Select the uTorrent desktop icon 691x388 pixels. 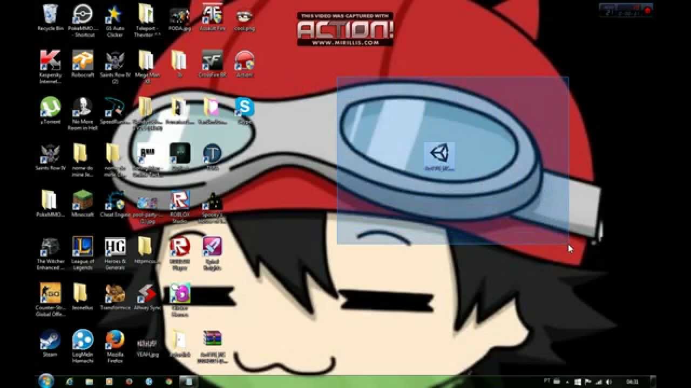coord(50,111)
